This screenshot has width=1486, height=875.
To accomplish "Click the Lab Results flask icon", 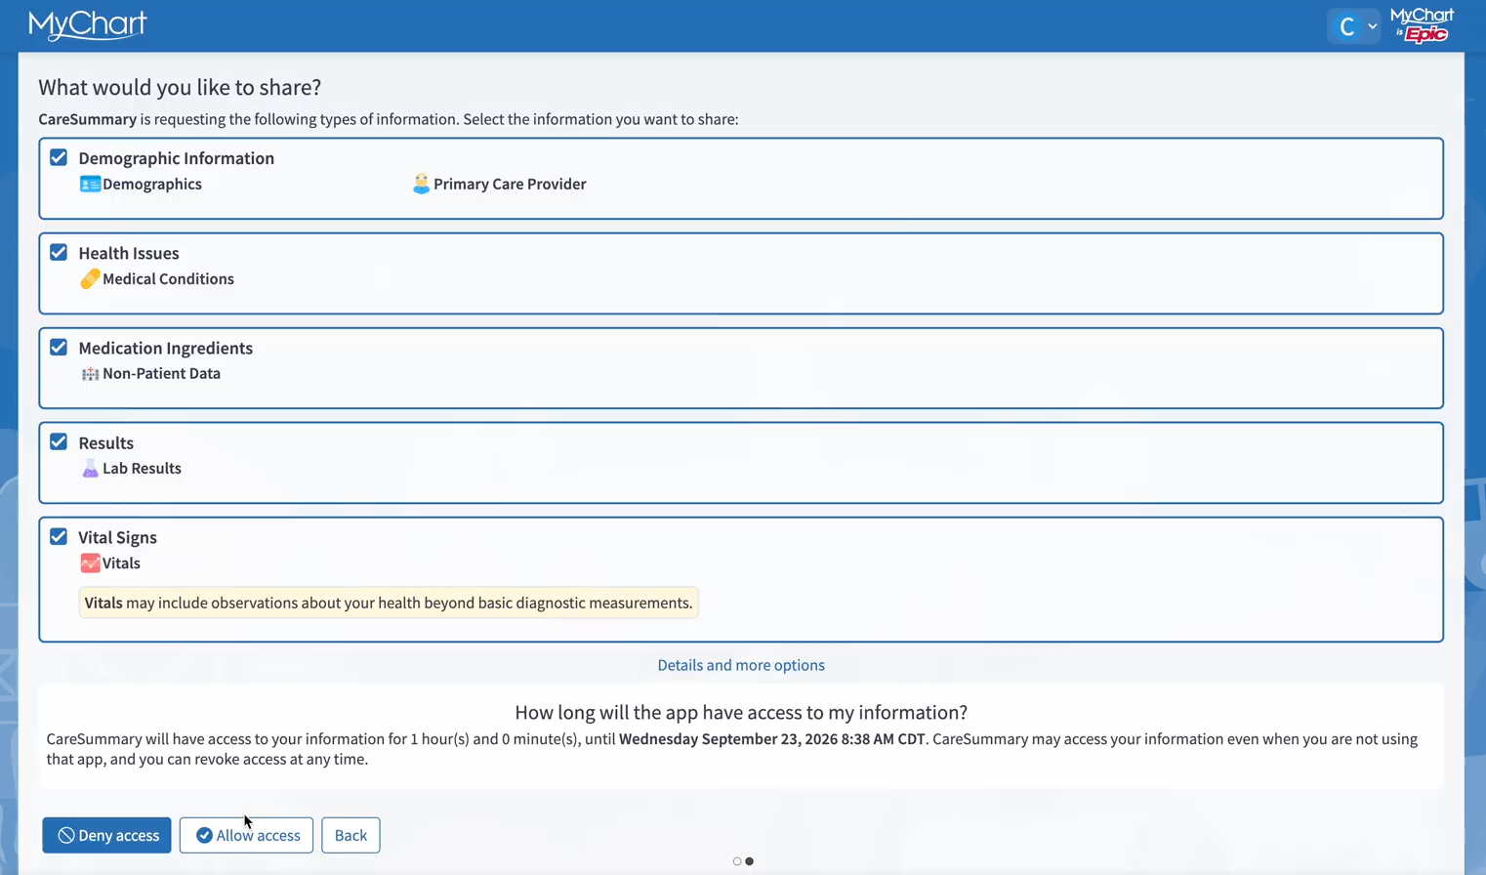I will point(90,469).
